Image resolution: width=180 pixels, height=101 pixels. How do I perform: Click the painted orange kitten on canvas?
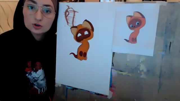point(82,40)
